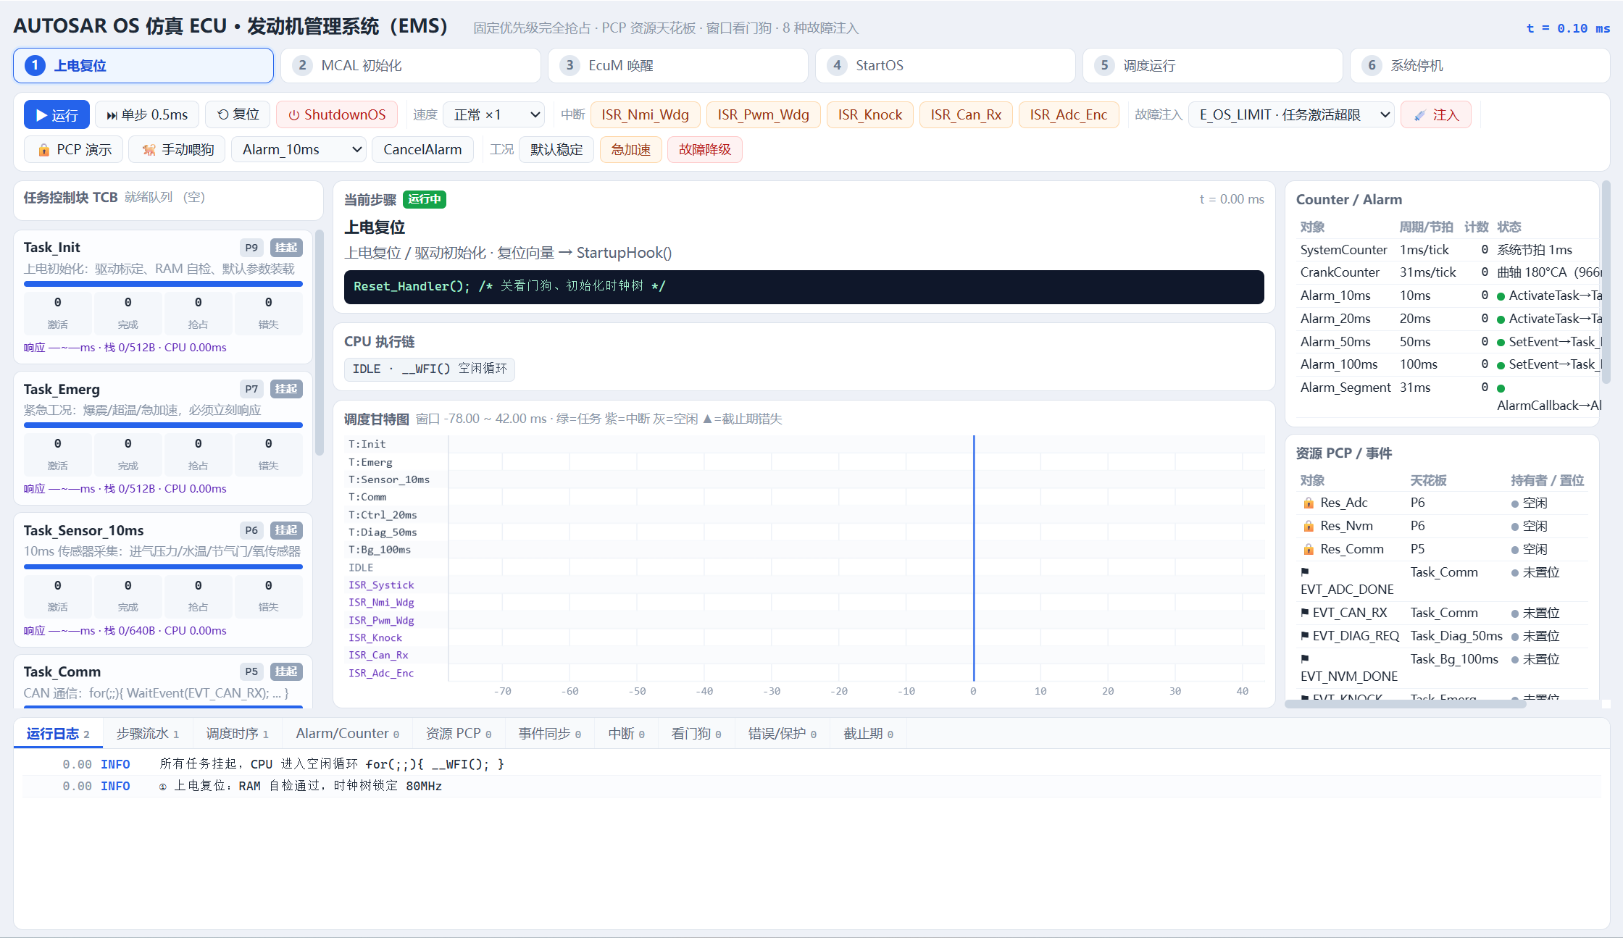Click the 手动喂狗 watchdog button
Viewport: 1623px width, 938px height.
[178, 149]
